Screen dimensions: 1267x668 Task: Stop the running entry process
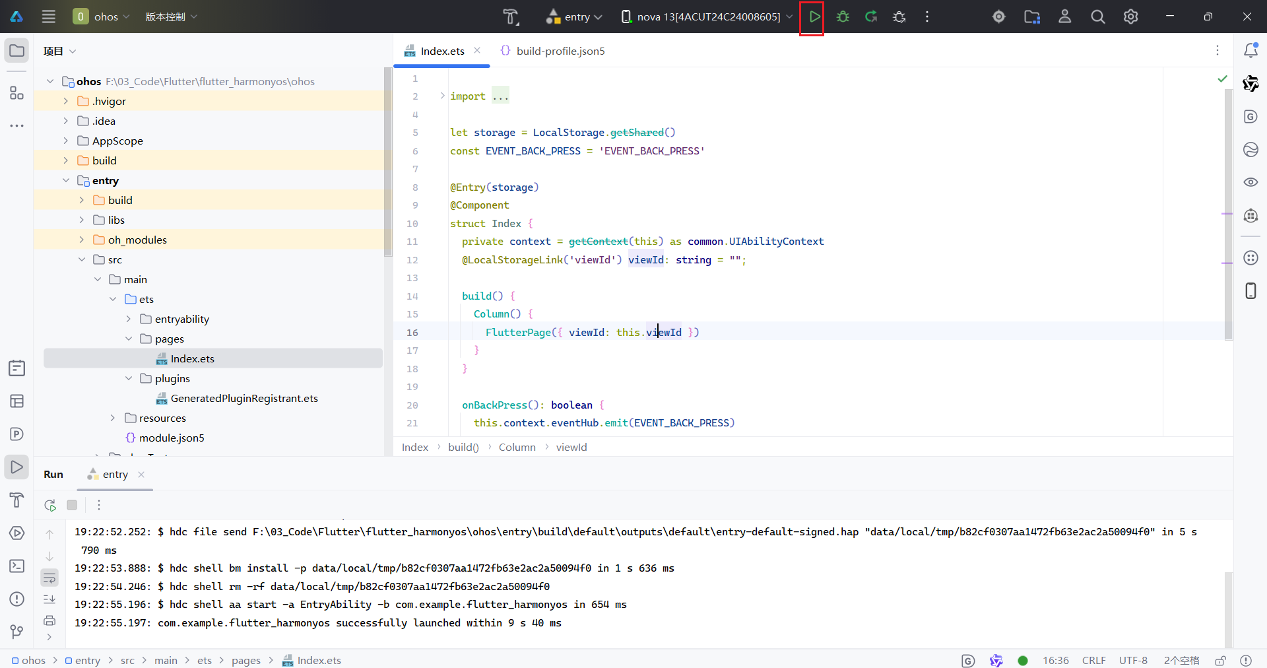(x=72, y=505)
